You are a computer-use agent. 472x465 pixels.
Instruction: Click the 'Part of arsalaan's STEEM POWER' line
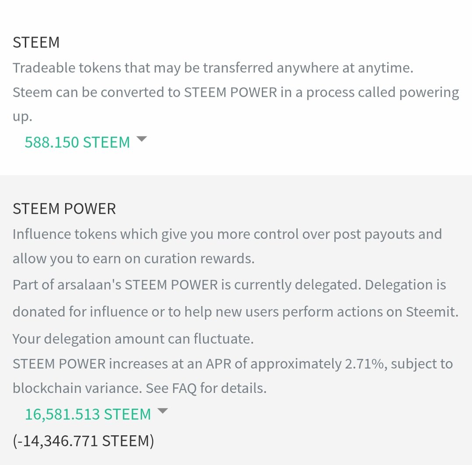[x=229, y=285]
